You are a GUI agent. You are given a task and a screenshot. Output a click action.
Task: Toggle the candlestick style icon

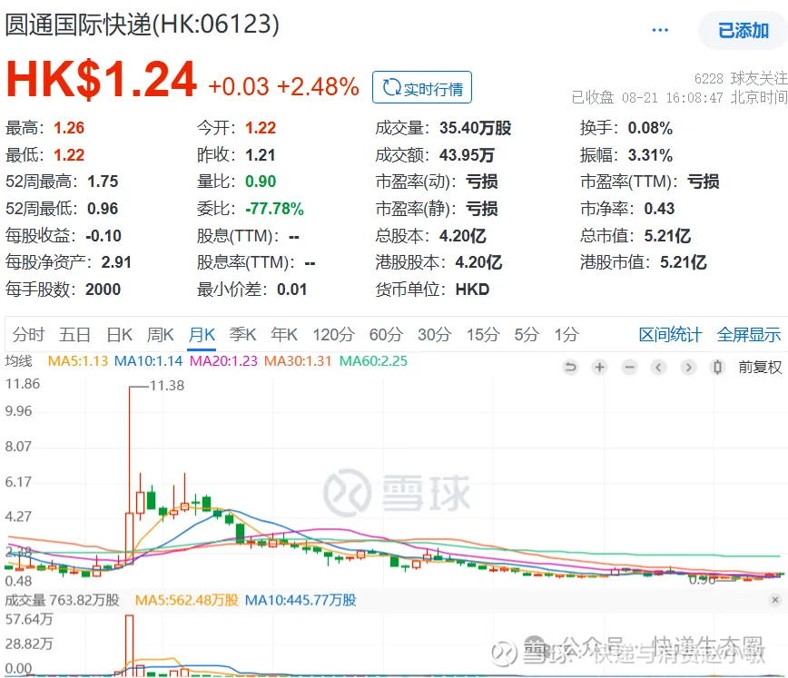click(x=717, y=368)
